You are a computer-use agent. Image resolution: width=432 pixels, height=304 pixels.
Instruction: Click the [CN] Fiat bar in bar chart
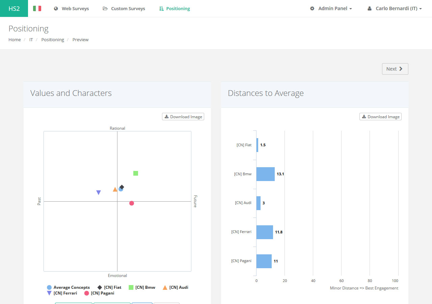[257, 145]
